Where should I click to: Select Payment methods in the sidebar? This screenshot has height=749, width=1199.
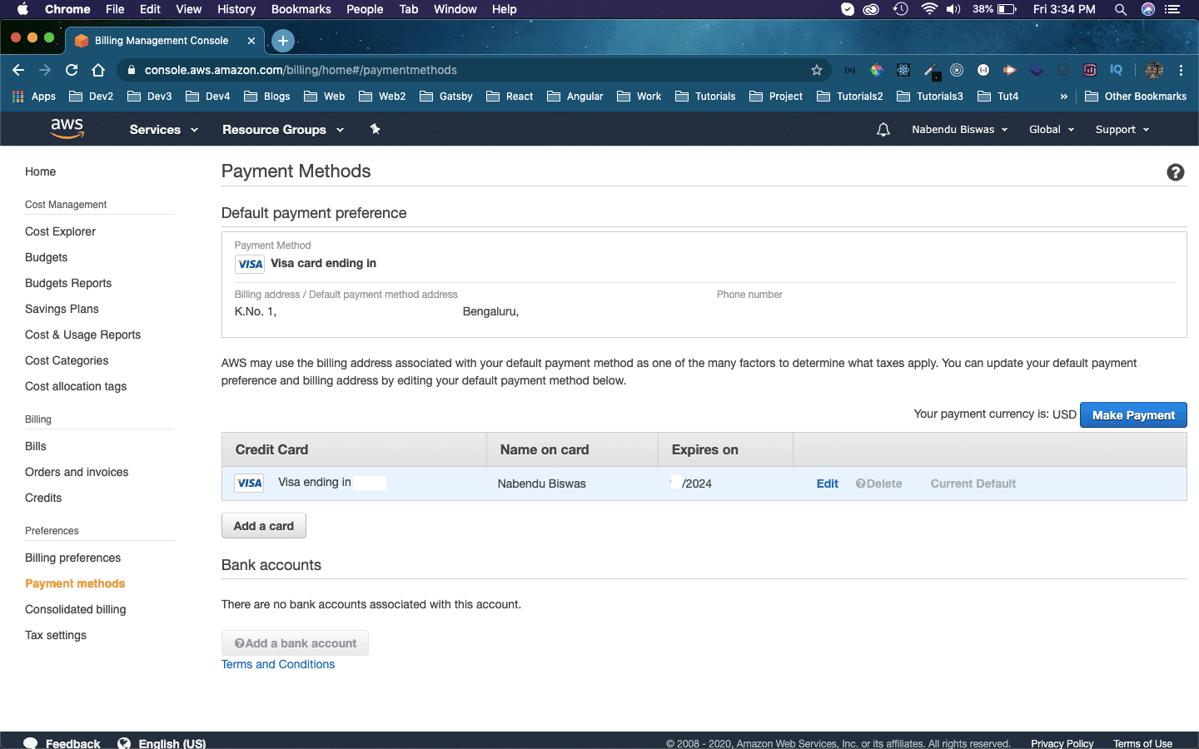pyautogui.click(x=75, y=583)
